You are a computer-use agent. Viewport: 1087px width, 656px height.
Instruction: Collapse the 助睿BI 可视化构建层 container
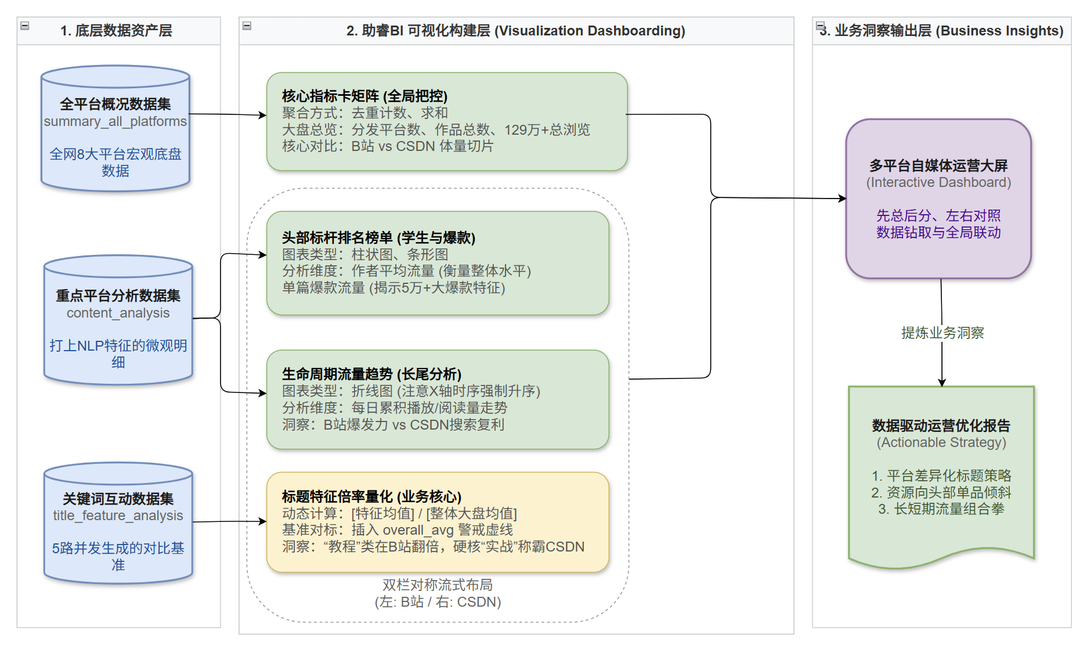coord(247,26)
